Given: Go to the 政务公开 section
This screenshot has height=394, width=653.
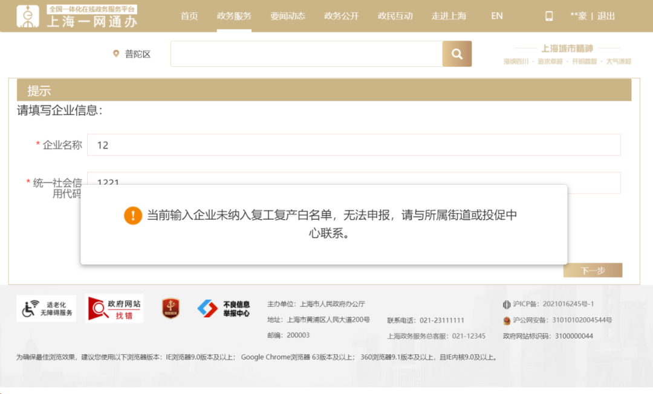Looking at the screenshot, I should point(342,16).
